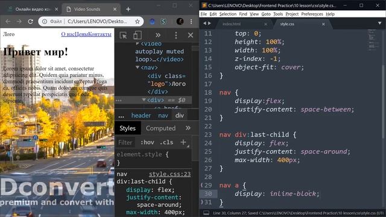
Task: Jump using the Sublime minimap
Action: click(373, 40)
